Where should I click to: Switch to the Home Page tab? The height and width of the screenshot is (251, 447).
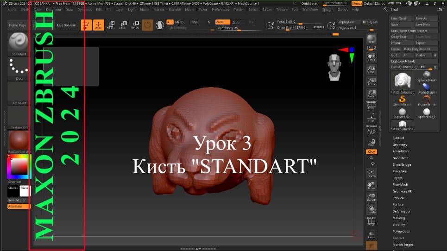tap(18, 25)
